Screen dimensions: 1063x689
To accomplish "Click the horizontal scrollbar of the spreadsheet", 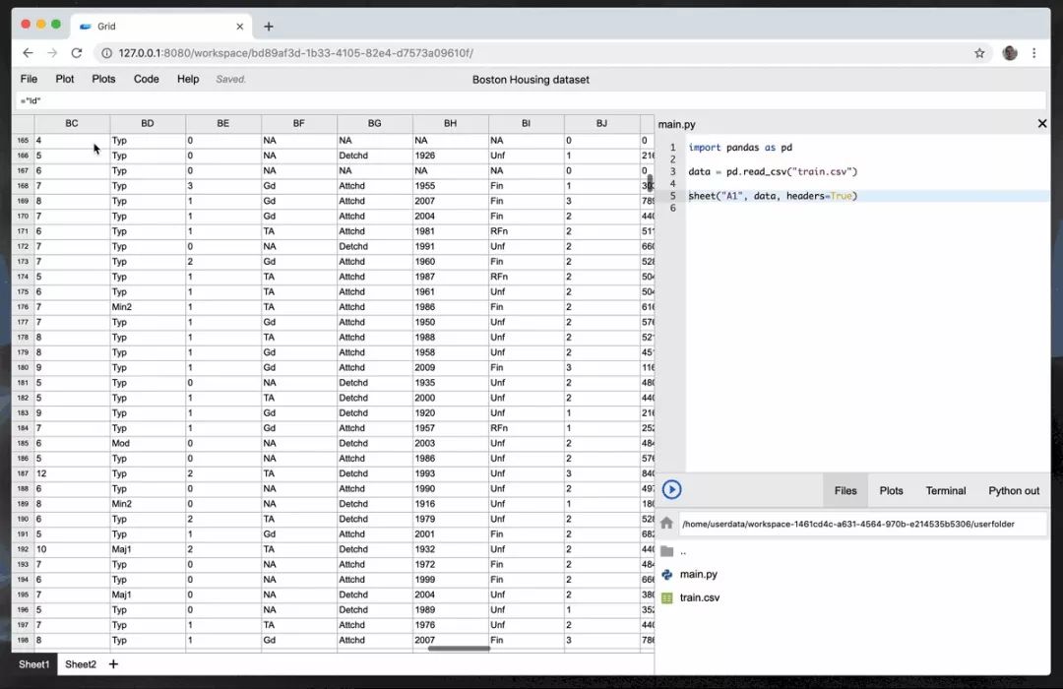I will (459, 648).
